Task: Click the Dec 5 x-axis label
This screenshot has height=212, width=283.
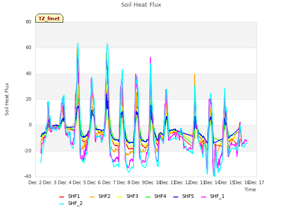Action: point(79,182)
